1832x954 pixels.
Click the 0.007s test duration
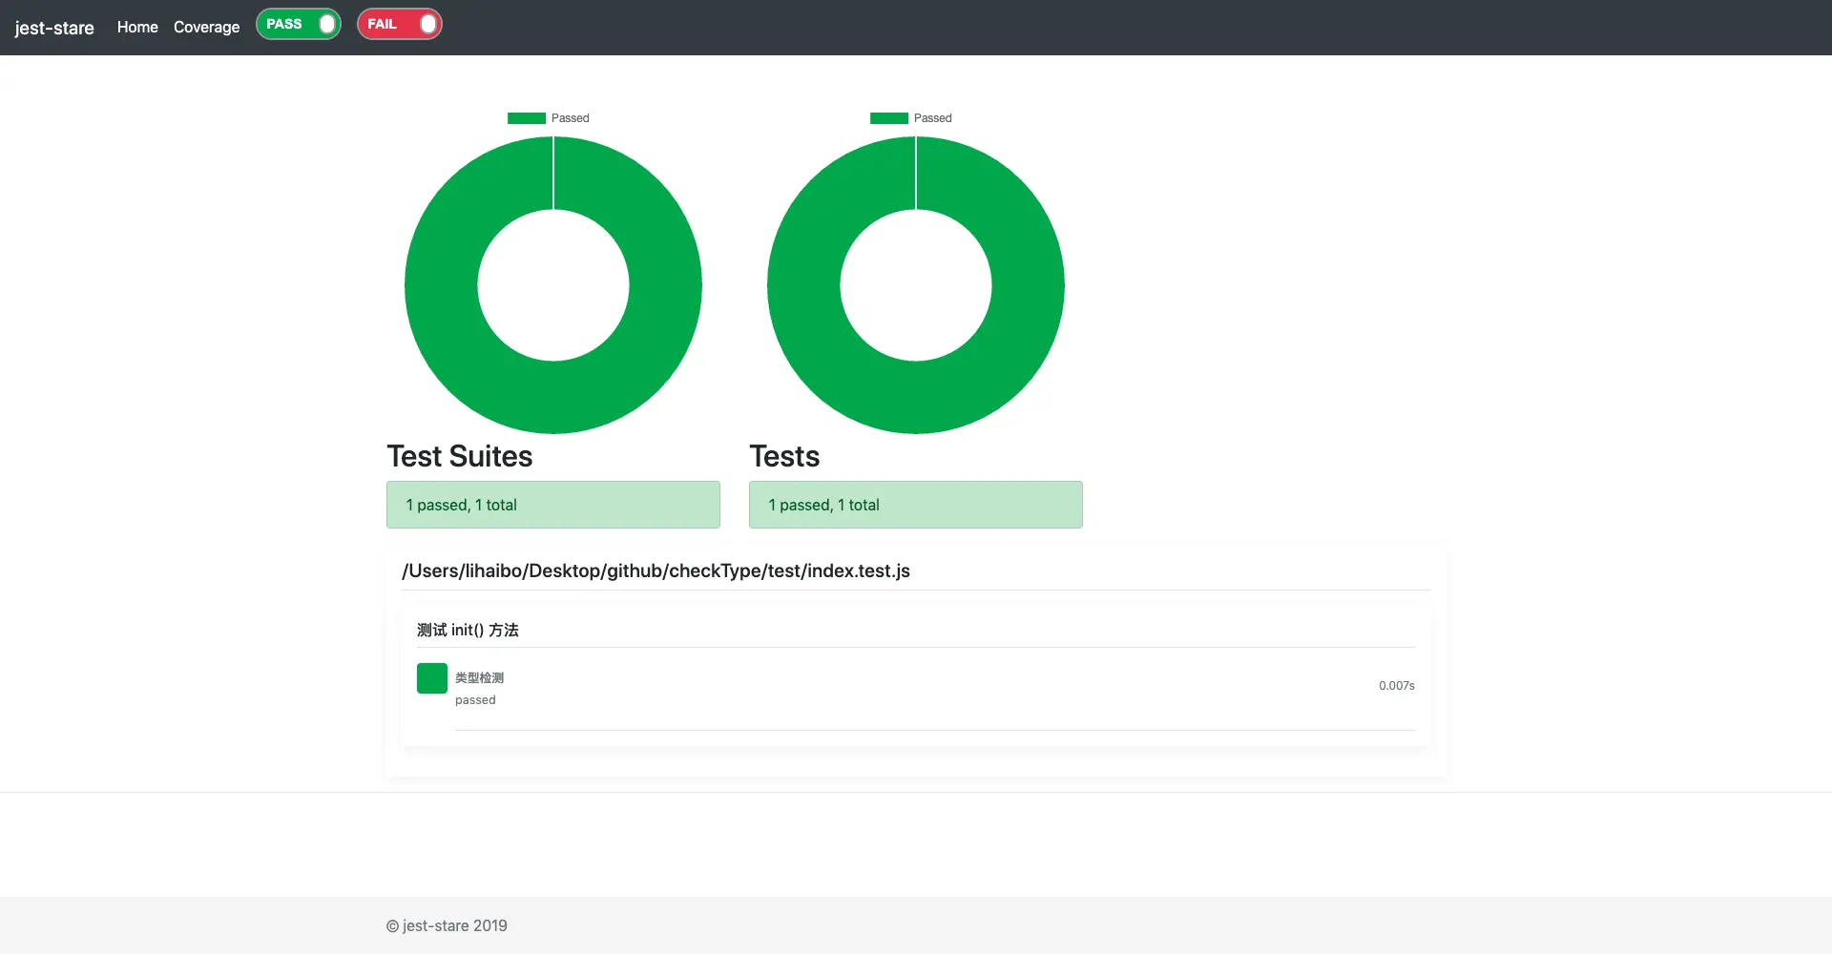(1397, 686)
